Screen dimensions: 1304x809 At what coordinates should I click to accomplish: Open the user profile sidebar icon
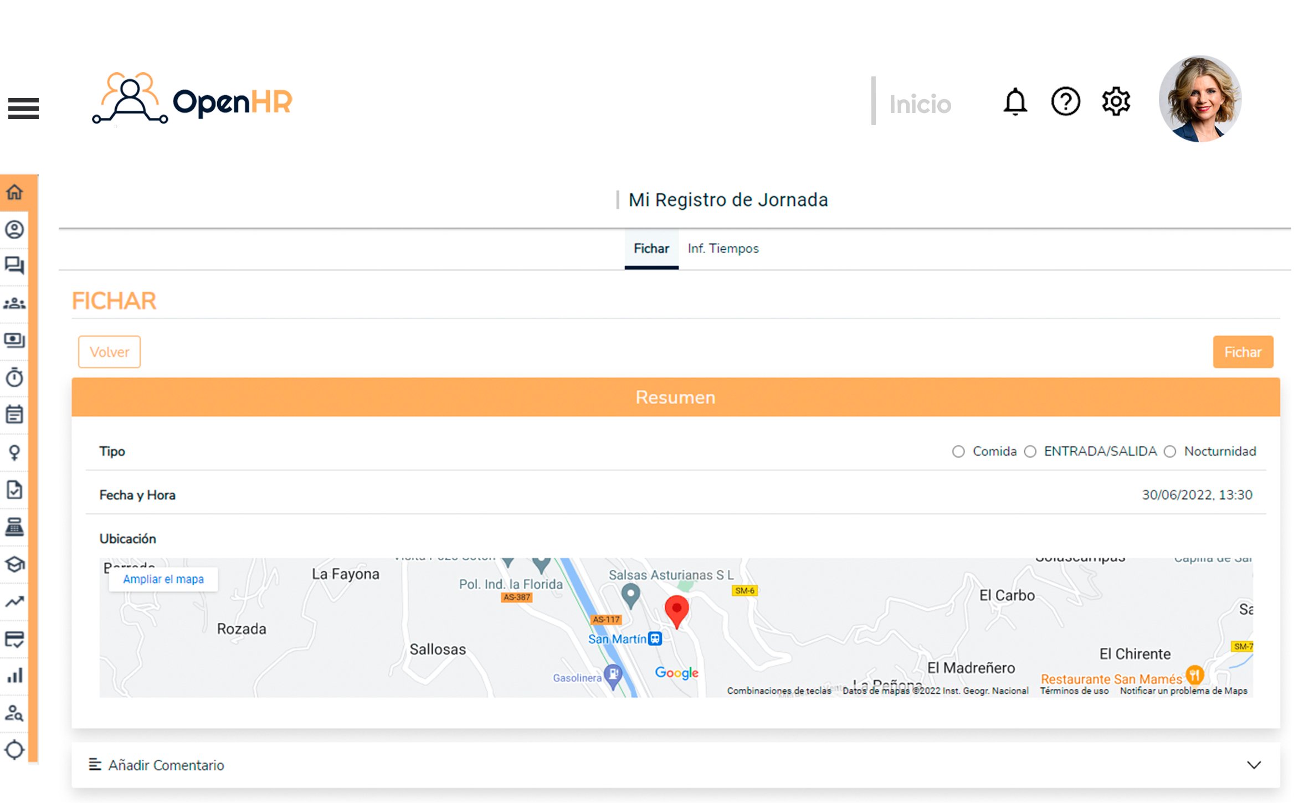coord(14,229)
